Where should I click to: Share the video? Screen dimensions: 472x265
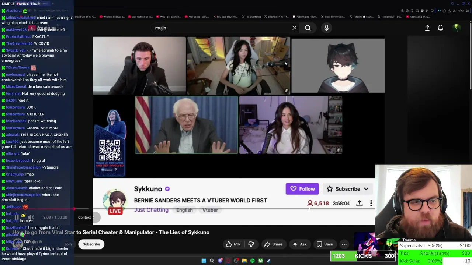[273, 244]
